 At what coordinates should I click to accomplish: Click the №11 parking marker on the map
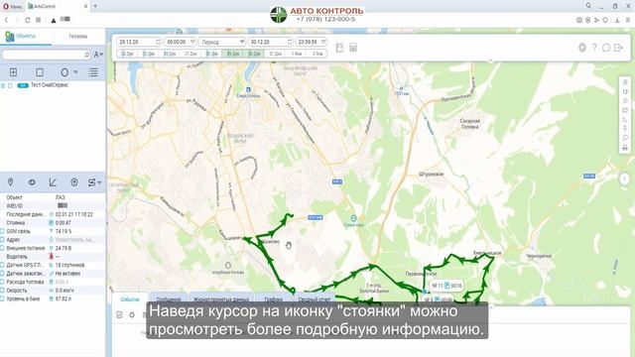pos(446,286)
